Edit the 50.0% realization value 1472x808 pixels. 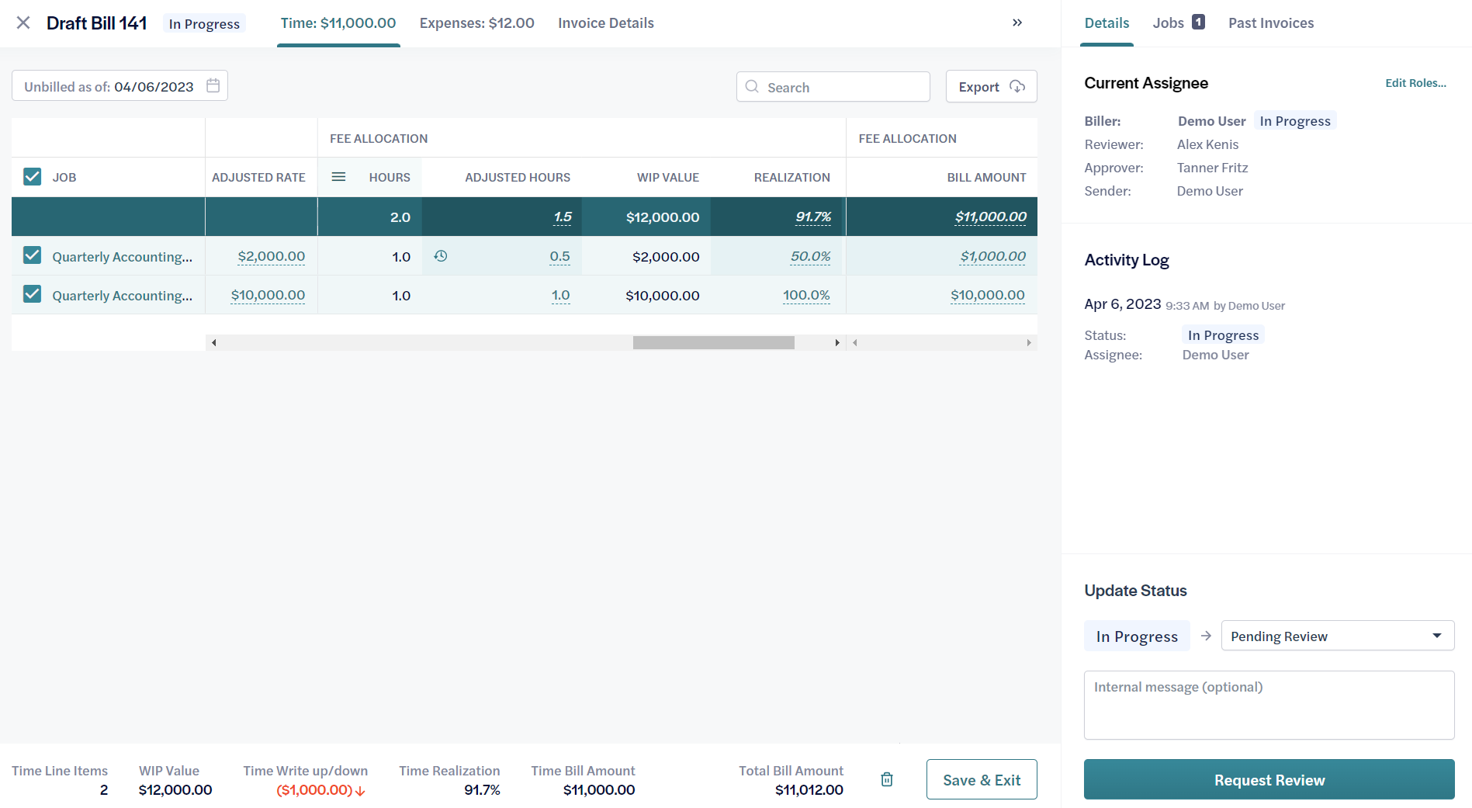point(810,256)
